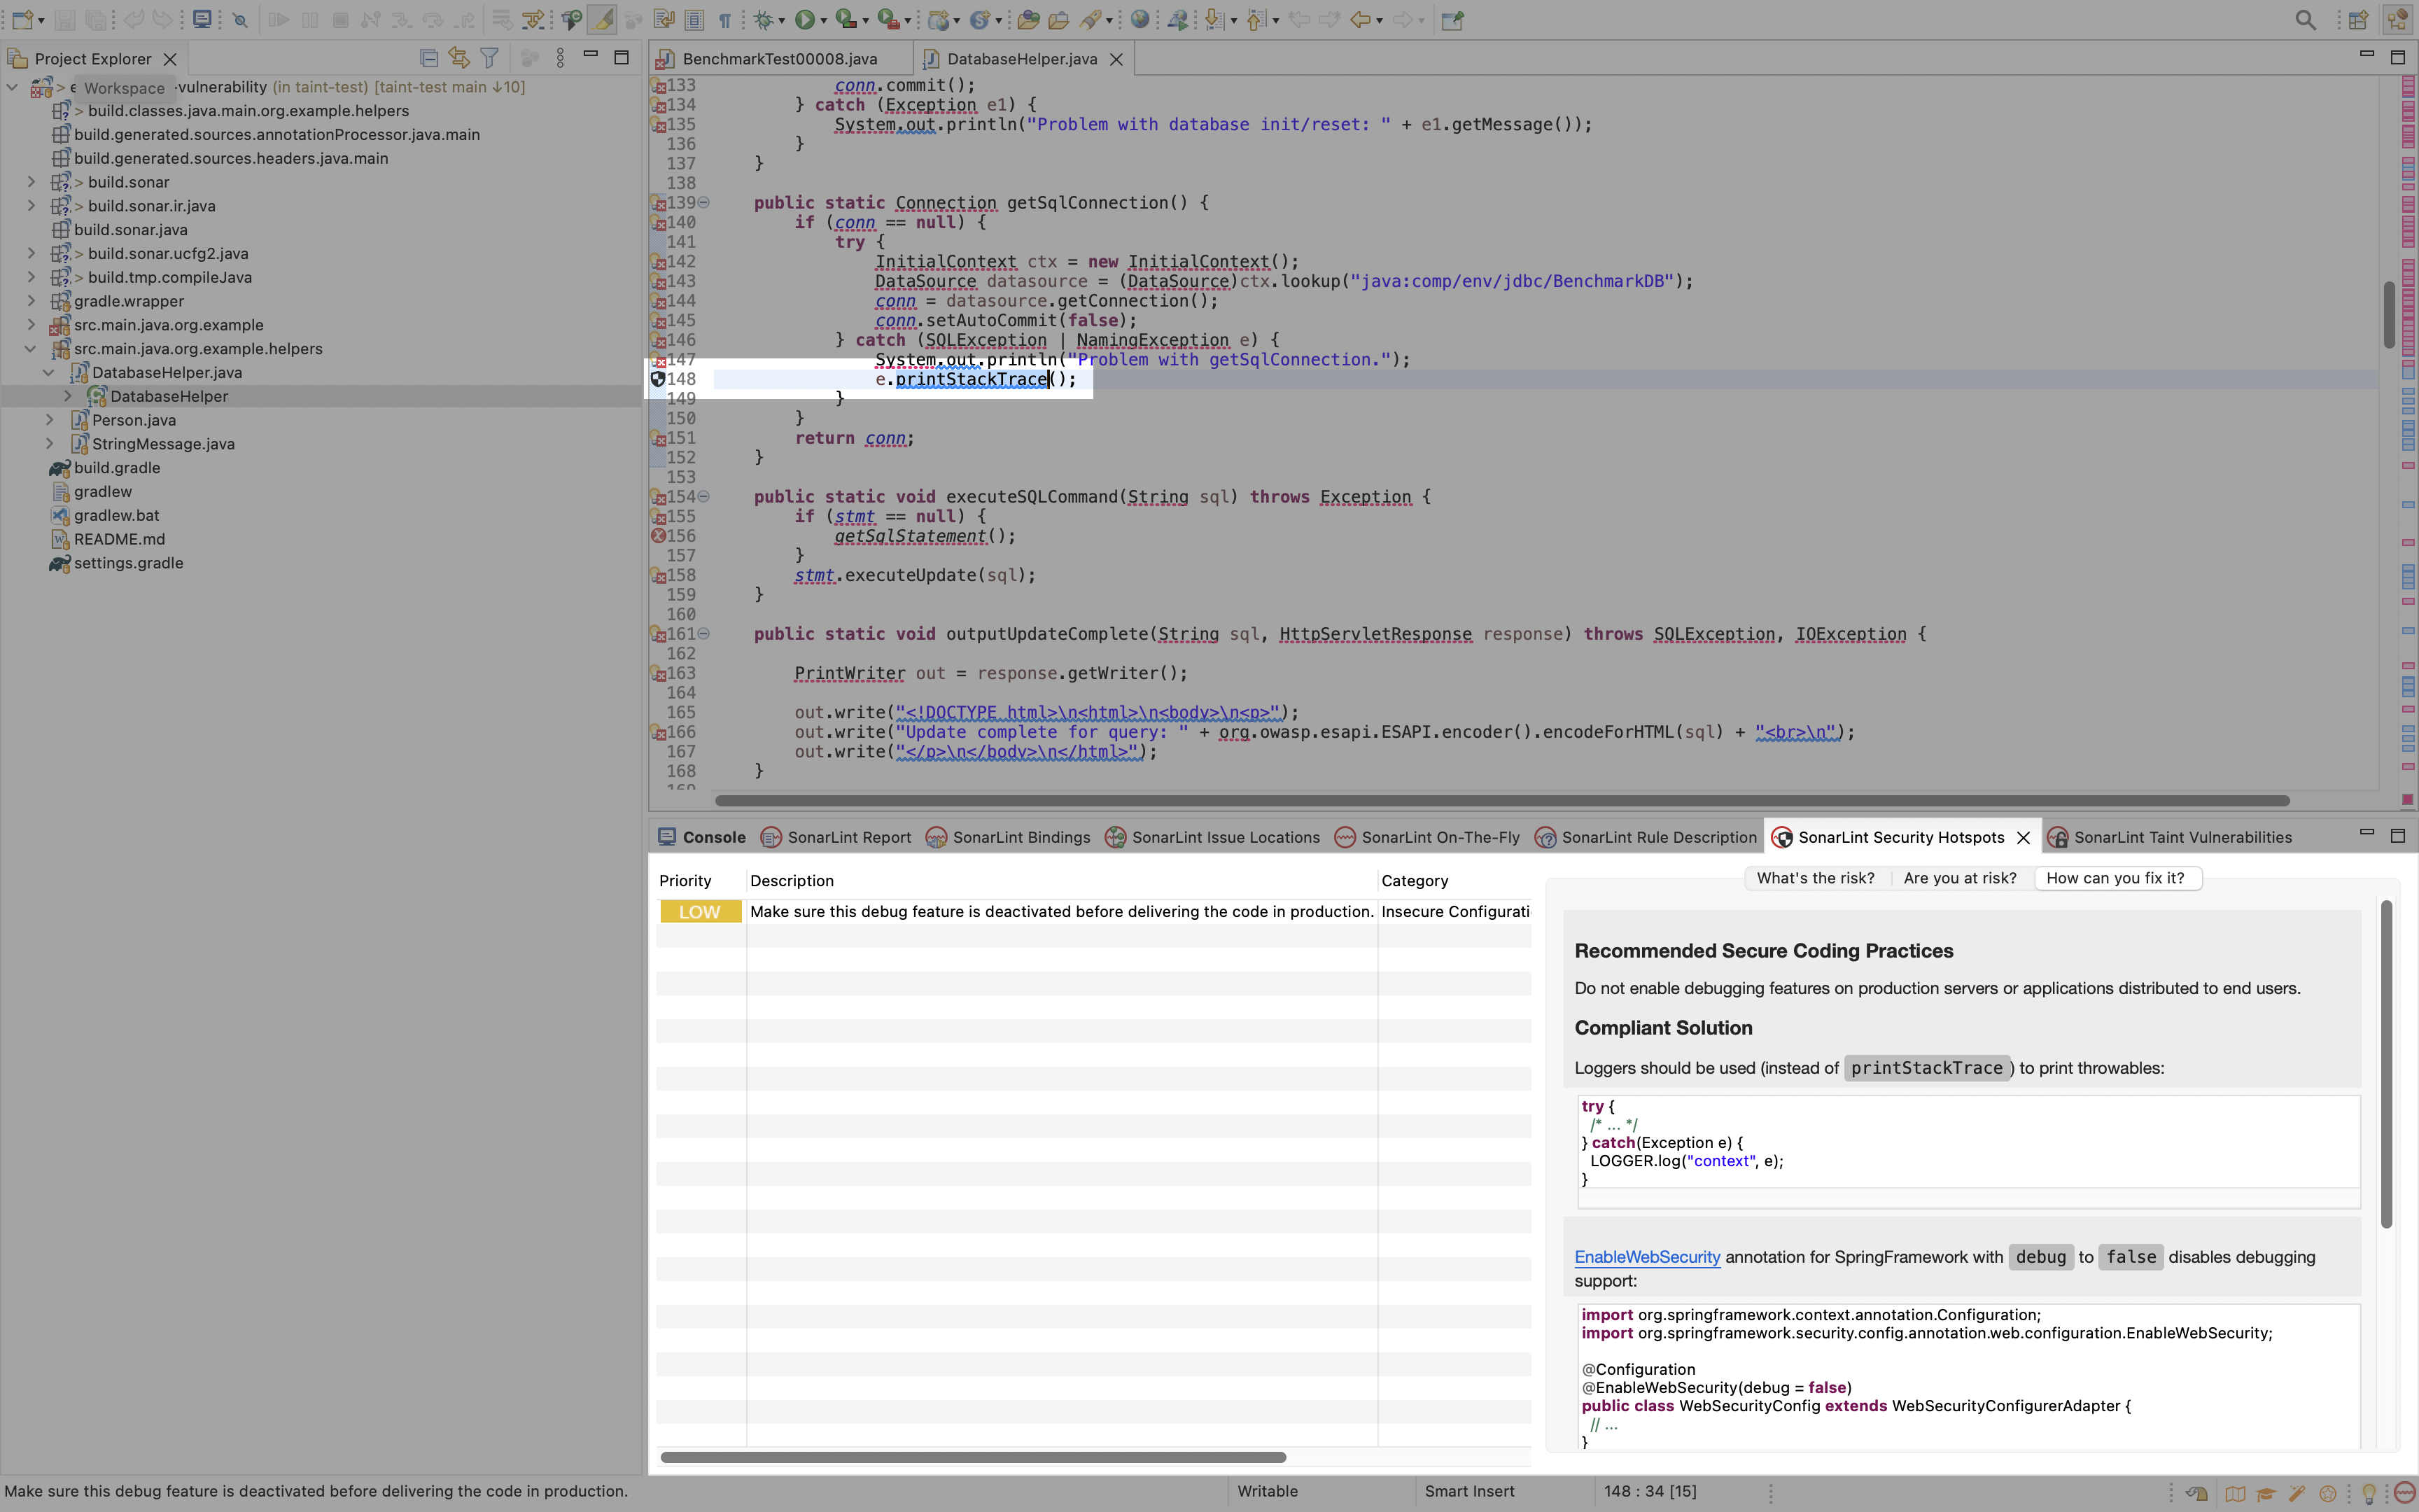Switch to BenchmarkTest00008.java editor tab
Image resolution: width=2419 pixels, height=1512 pixels.
click(x=780, y=59)
